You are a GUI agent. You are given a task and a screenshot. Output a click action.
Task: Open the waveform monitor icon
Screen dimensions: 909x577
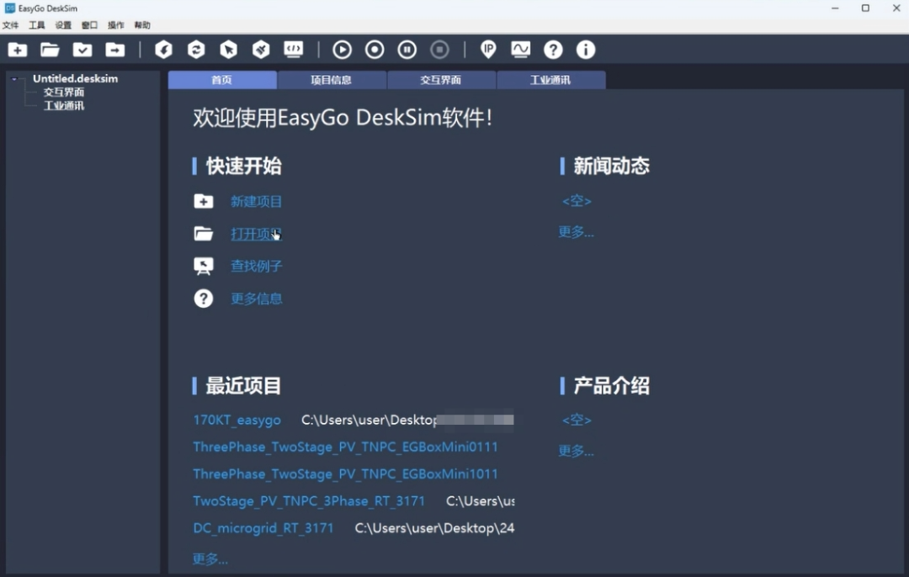click(521, 50)
